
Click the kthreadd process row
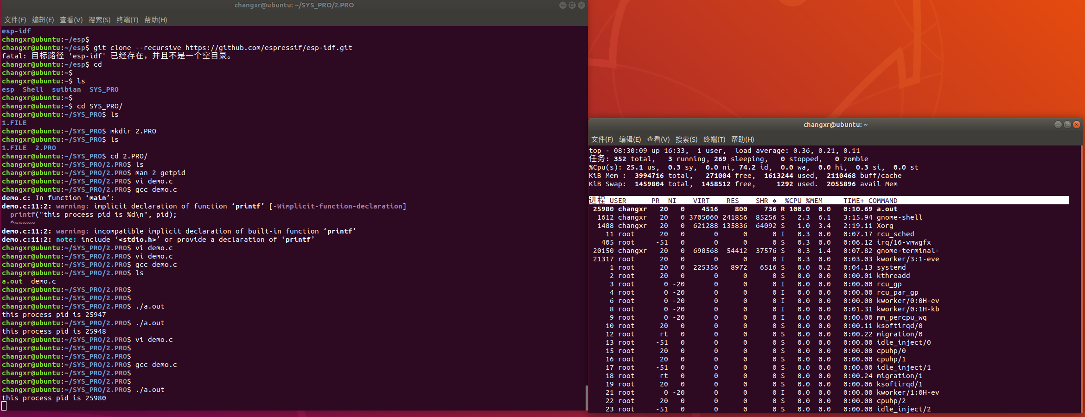829,276
